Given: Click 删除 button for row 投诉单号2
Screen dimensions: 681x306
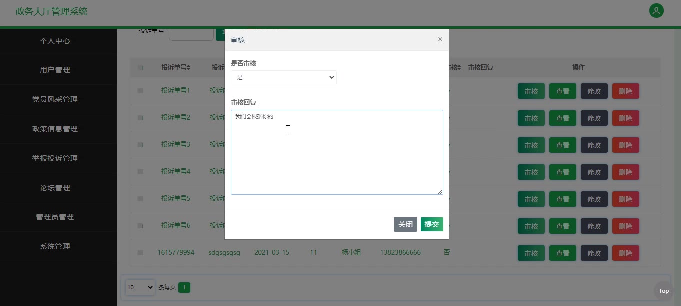Looking at the screenshot, I should click(x=626, y=118).
